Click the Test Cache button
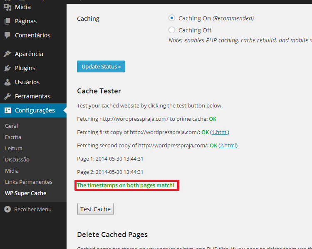This screenshot has height=249, width=312. (96, 209)
